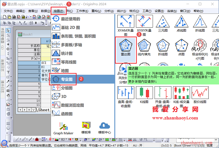Image resolution: width=219 pixels, height=148 pixels.
Task: Select the line drawing tool
Action: click(x=8, y=86)
